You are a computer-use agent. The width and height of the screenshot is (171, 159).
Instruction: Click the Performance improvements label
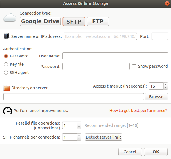click(41, 111)
